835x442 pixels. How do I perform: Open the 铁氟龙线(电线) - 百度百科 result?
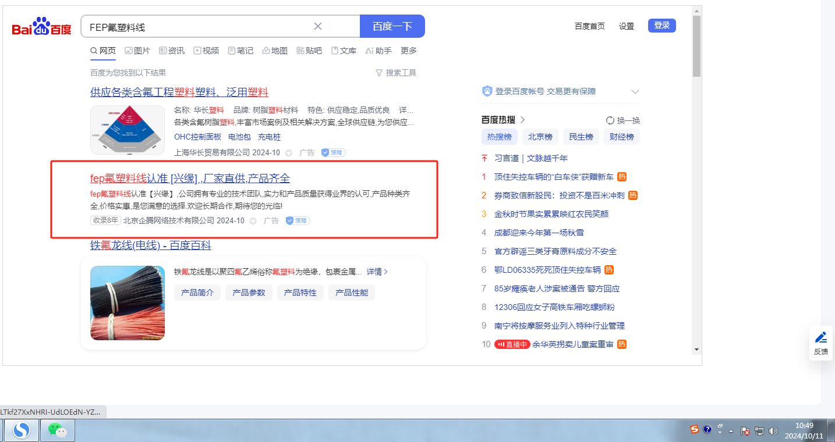click(150, 245)
